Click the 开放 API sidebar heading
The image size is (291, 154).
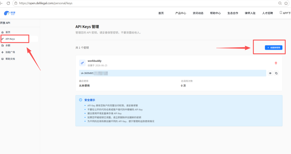tap(5, 23)
